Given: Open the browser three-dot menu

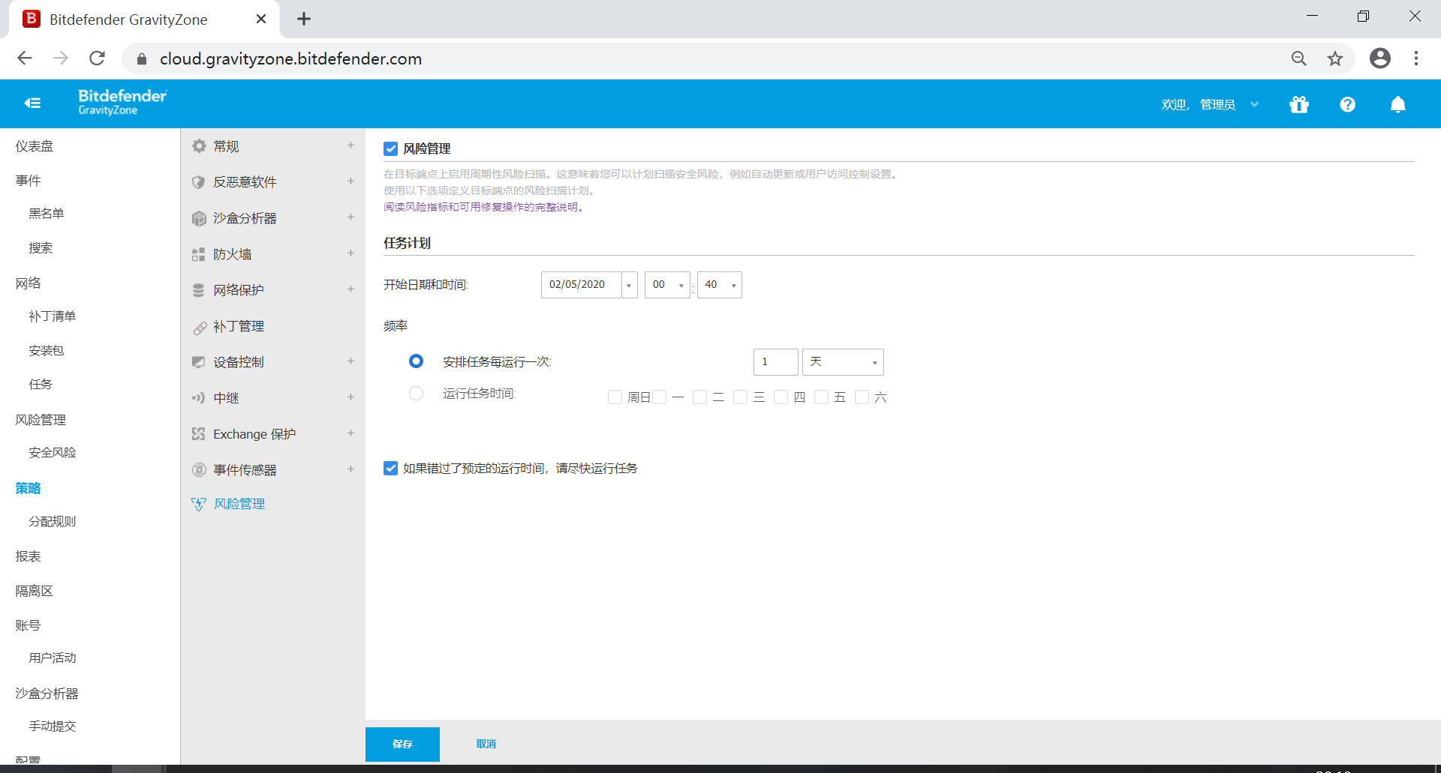Looking at the screenshot, I should (x=1416, y=58).
